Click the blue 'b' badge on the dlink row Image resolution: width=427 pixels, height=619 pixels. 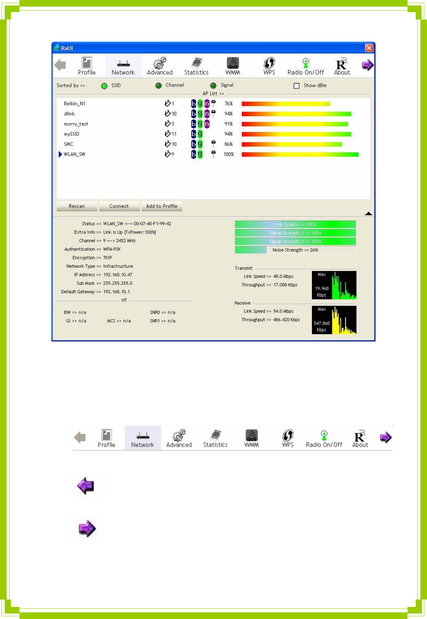tap(193, 113)
